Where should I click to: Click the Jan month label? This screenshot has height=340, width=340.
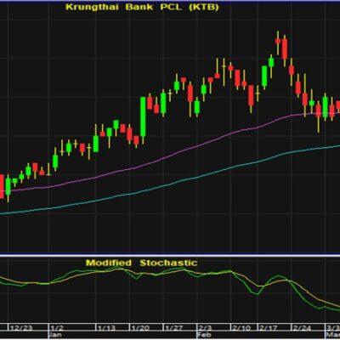[x=56, y=335]
